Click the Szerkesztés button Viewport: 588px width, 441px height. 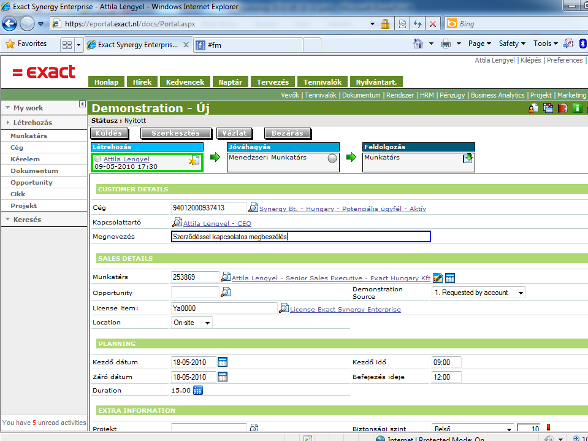(175, 133)
